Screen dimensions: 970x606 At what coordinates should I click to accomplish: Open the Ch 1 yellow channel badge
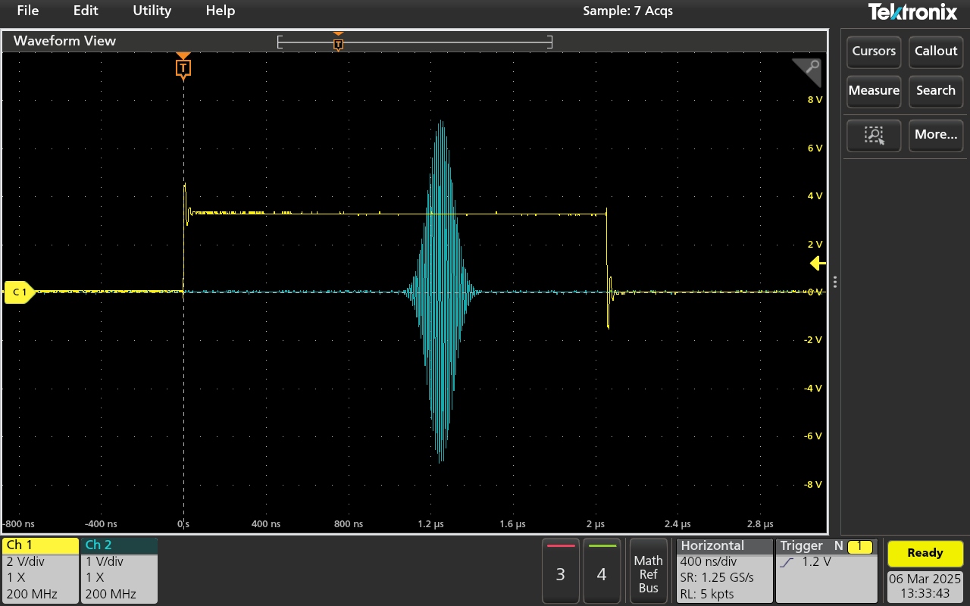(41, 570)
